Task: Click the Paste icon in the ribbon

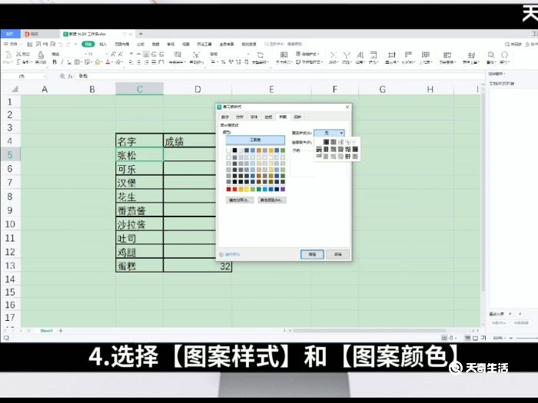Action: [8, 55]
